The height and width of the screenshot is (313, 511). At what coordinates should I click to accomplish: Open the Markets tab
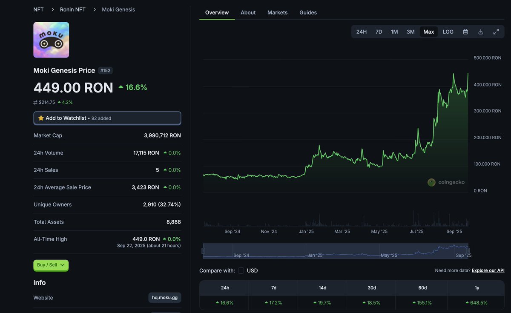[x=277, y=12]
